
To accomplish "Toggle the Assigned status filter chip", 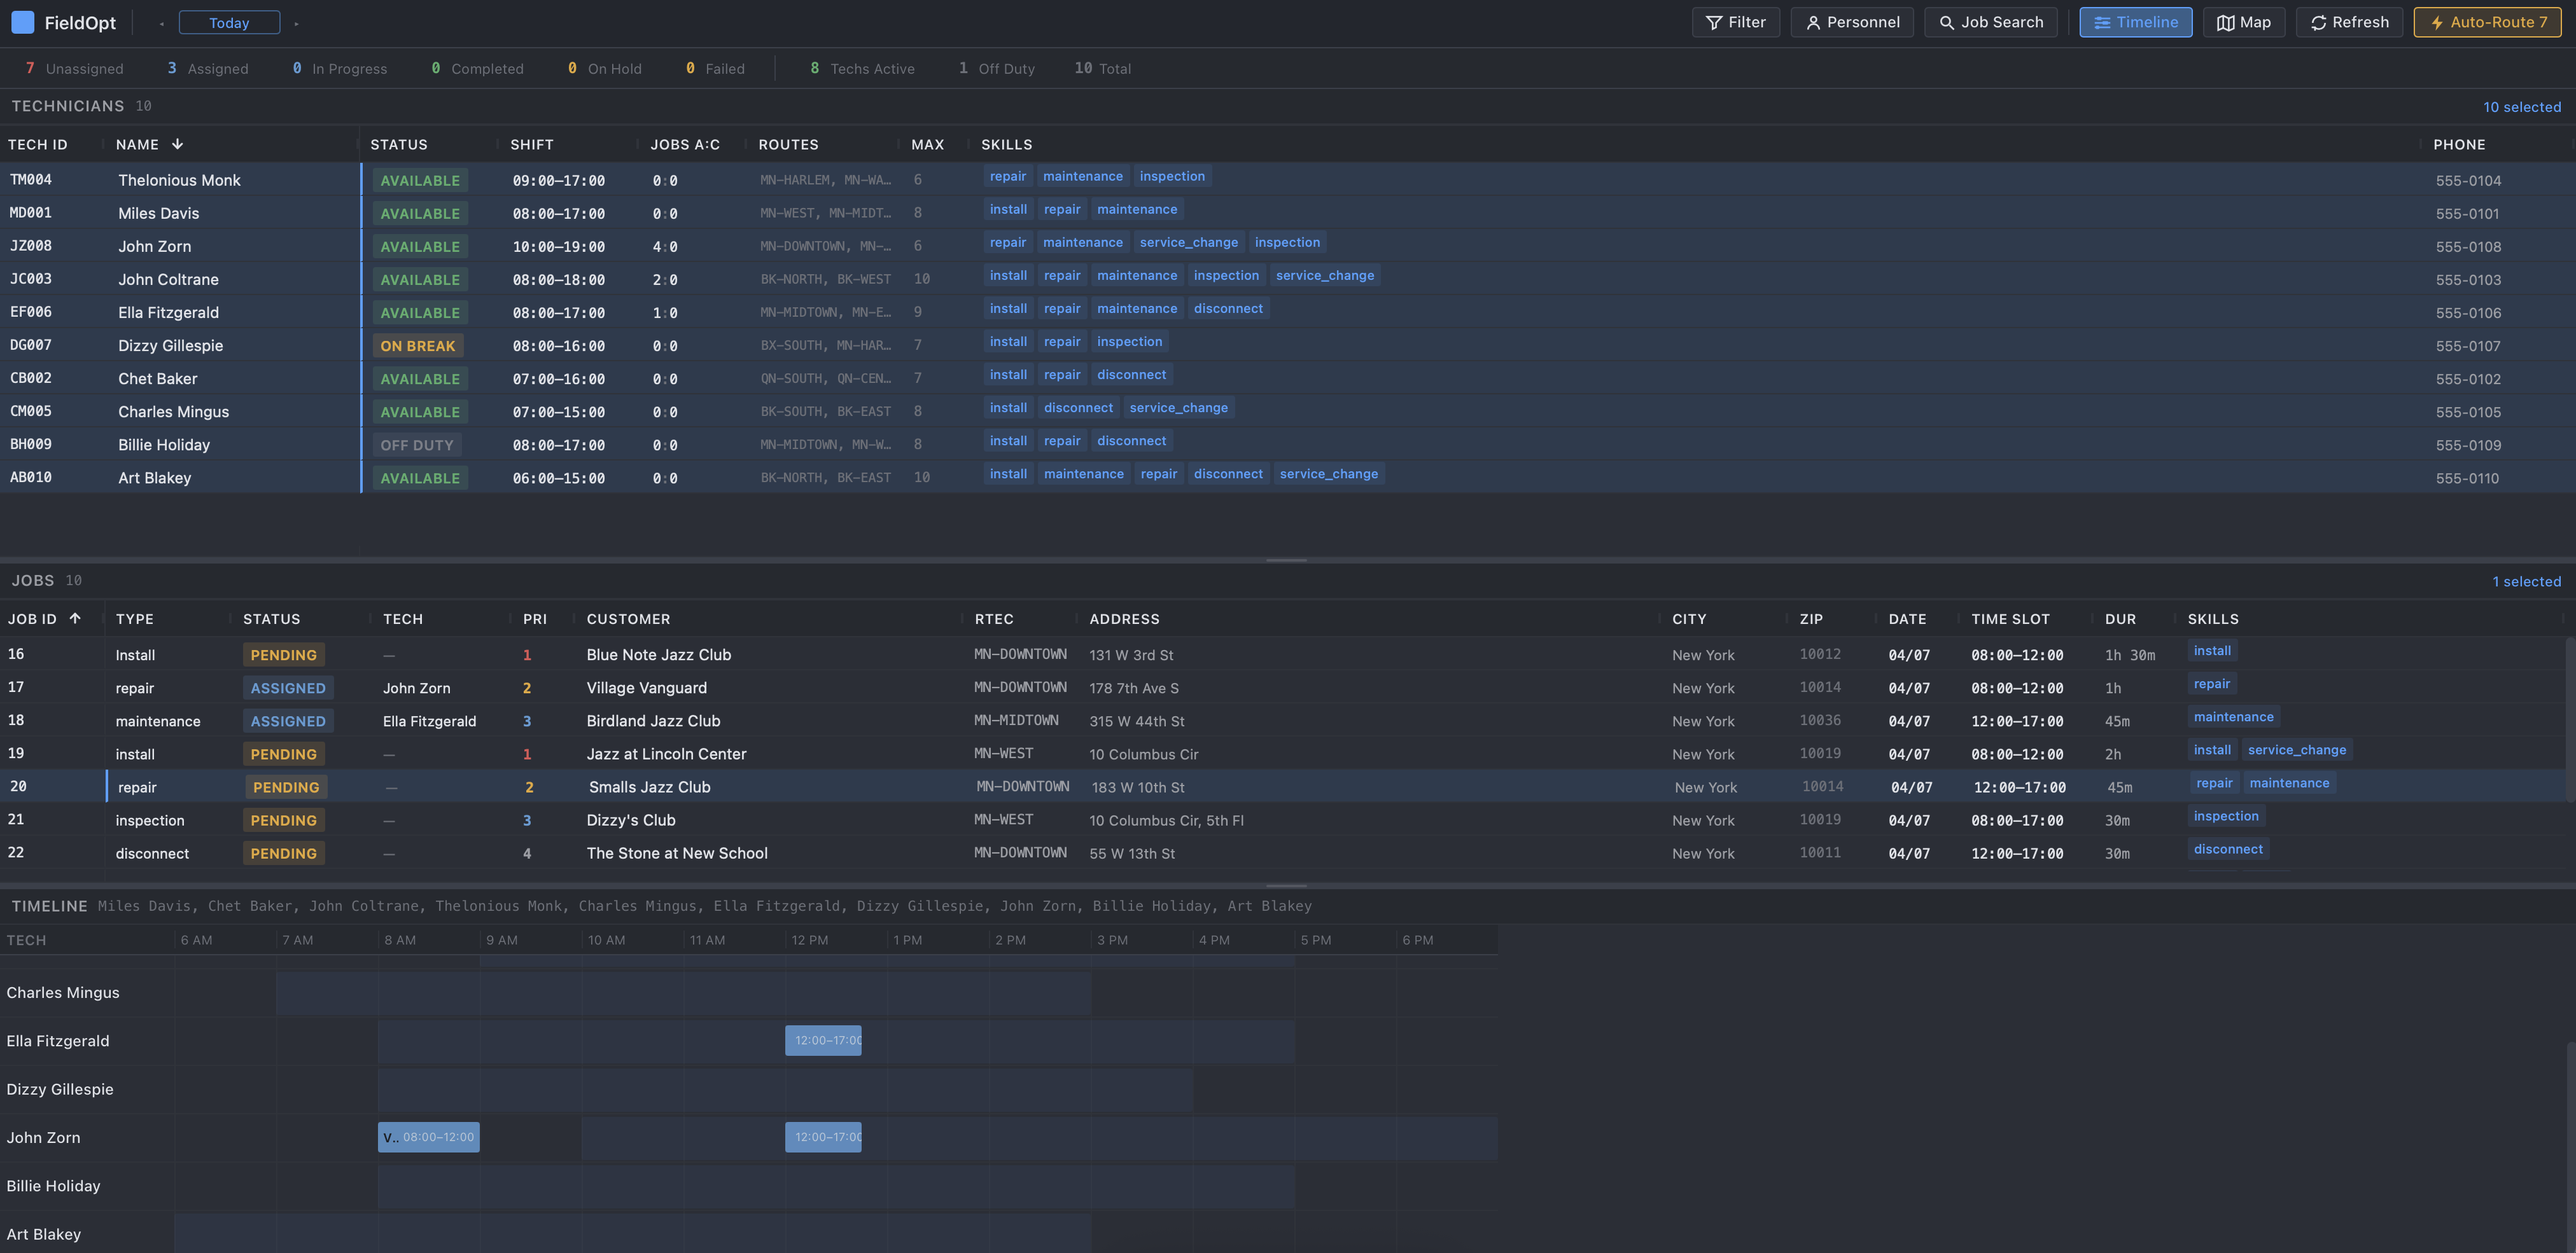I will tap(206, 68).
